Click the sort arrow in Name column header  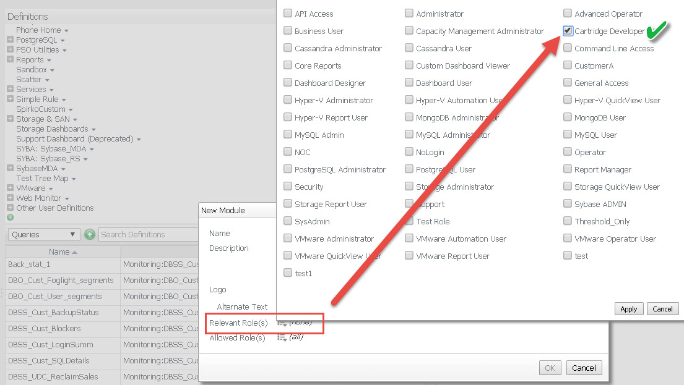coord(75,252)
